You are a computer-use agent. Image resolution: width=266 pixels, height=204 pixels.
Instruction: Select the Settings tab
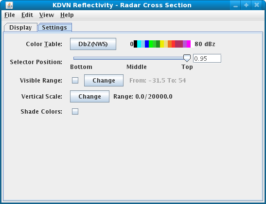point(54,28)
